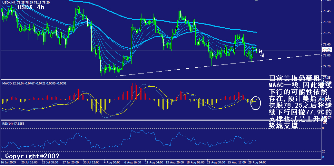Click the RSI scale value 80
The width and height of the screenshot is (334, 166).
coord(324,128)
